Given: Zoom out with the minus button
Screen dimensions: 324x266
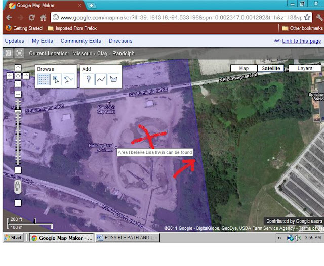Looking at the screenshot, I should 18,170.
